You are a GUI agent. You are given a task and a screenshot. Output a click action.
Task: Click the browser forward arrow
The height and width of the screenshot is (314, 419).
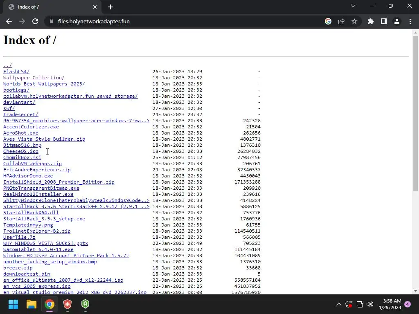click(22, 21)
